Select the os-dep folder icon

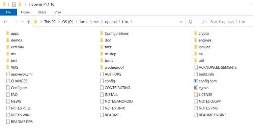(102, 54)
